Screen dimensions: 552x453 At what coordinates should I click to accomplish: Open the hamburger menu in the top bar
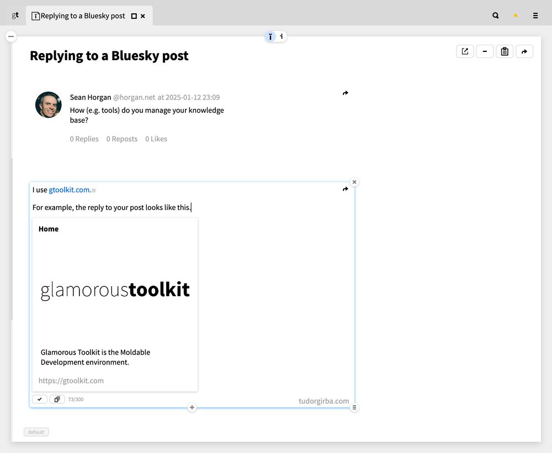[535, 15]
